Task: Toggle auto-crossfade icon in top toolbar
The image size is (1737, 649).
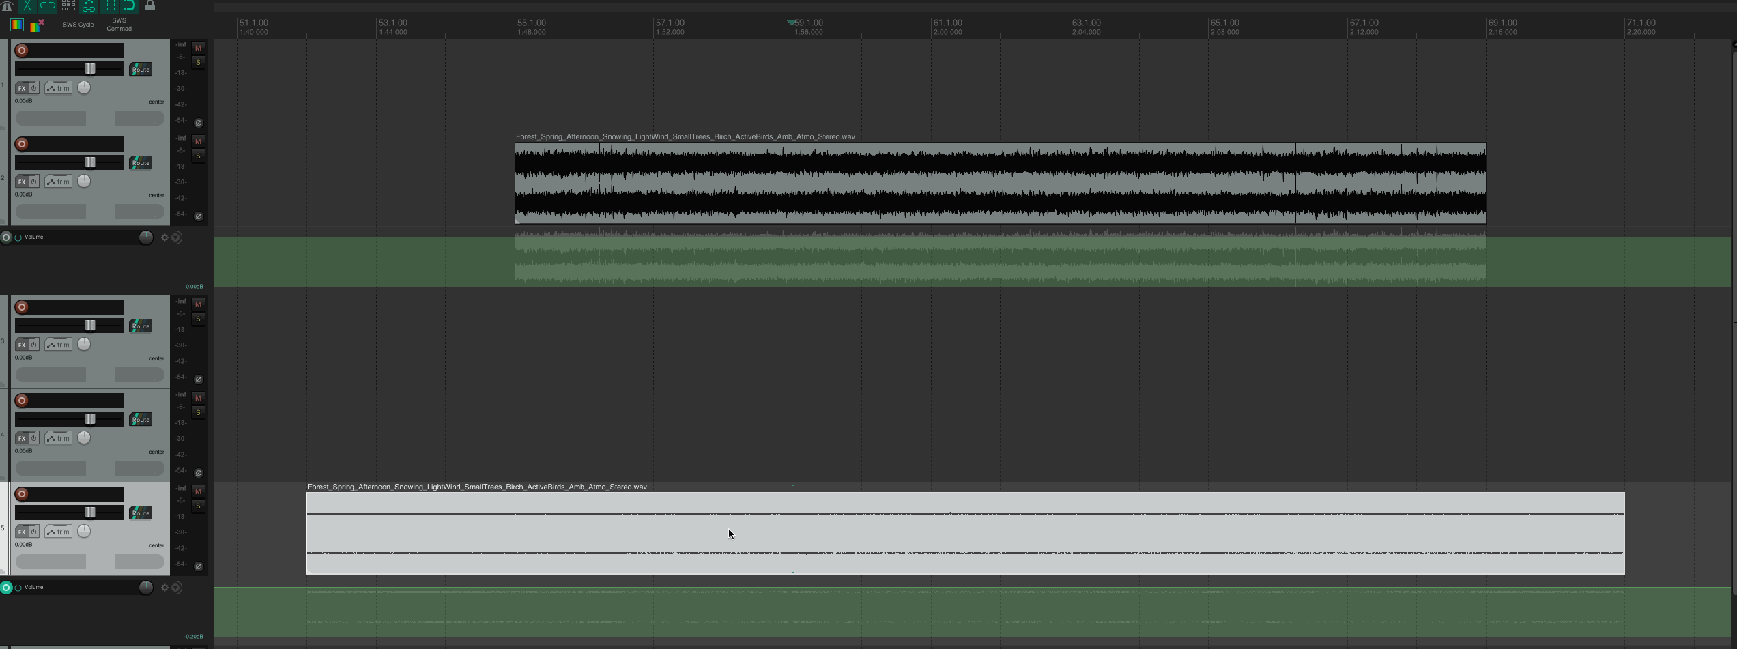Action: point(27,6)
